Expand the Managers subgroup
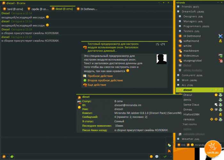Image resolution: width=224 pixels, height=160 pixels. pyautogui.click(x=180, y=21)
